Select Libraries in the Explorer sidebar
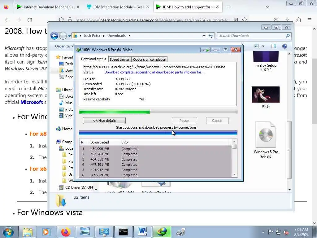The image size is (317, 238). point(65,90)
